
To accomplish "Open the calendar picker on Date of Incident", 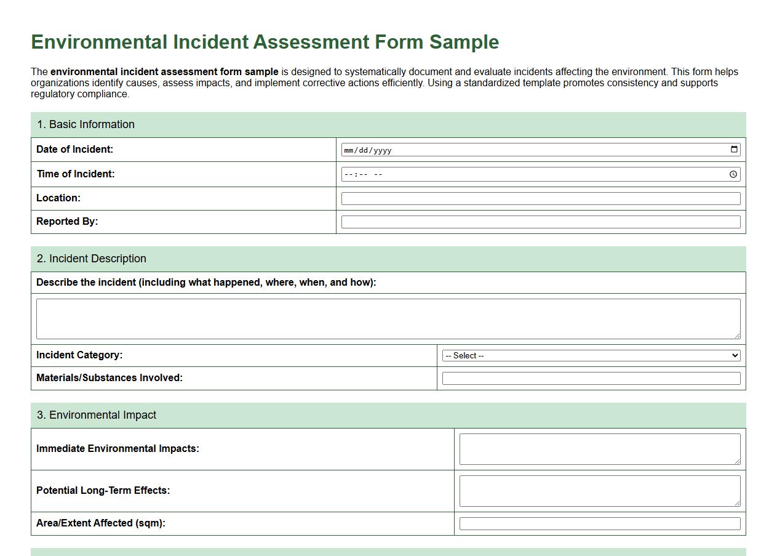I will [x=733, y=149].
